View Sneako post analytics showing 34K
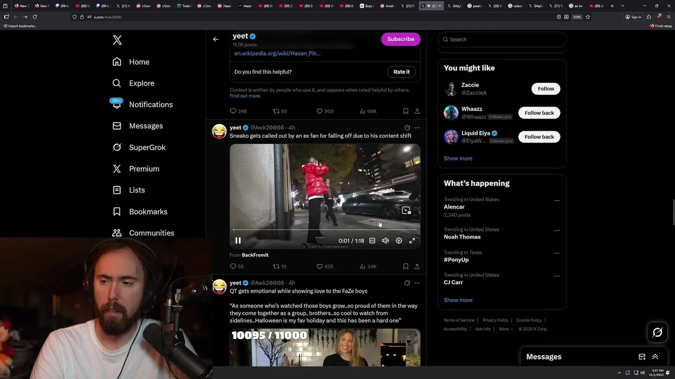This screenshot has width=675, height=379. pos(368,266)
